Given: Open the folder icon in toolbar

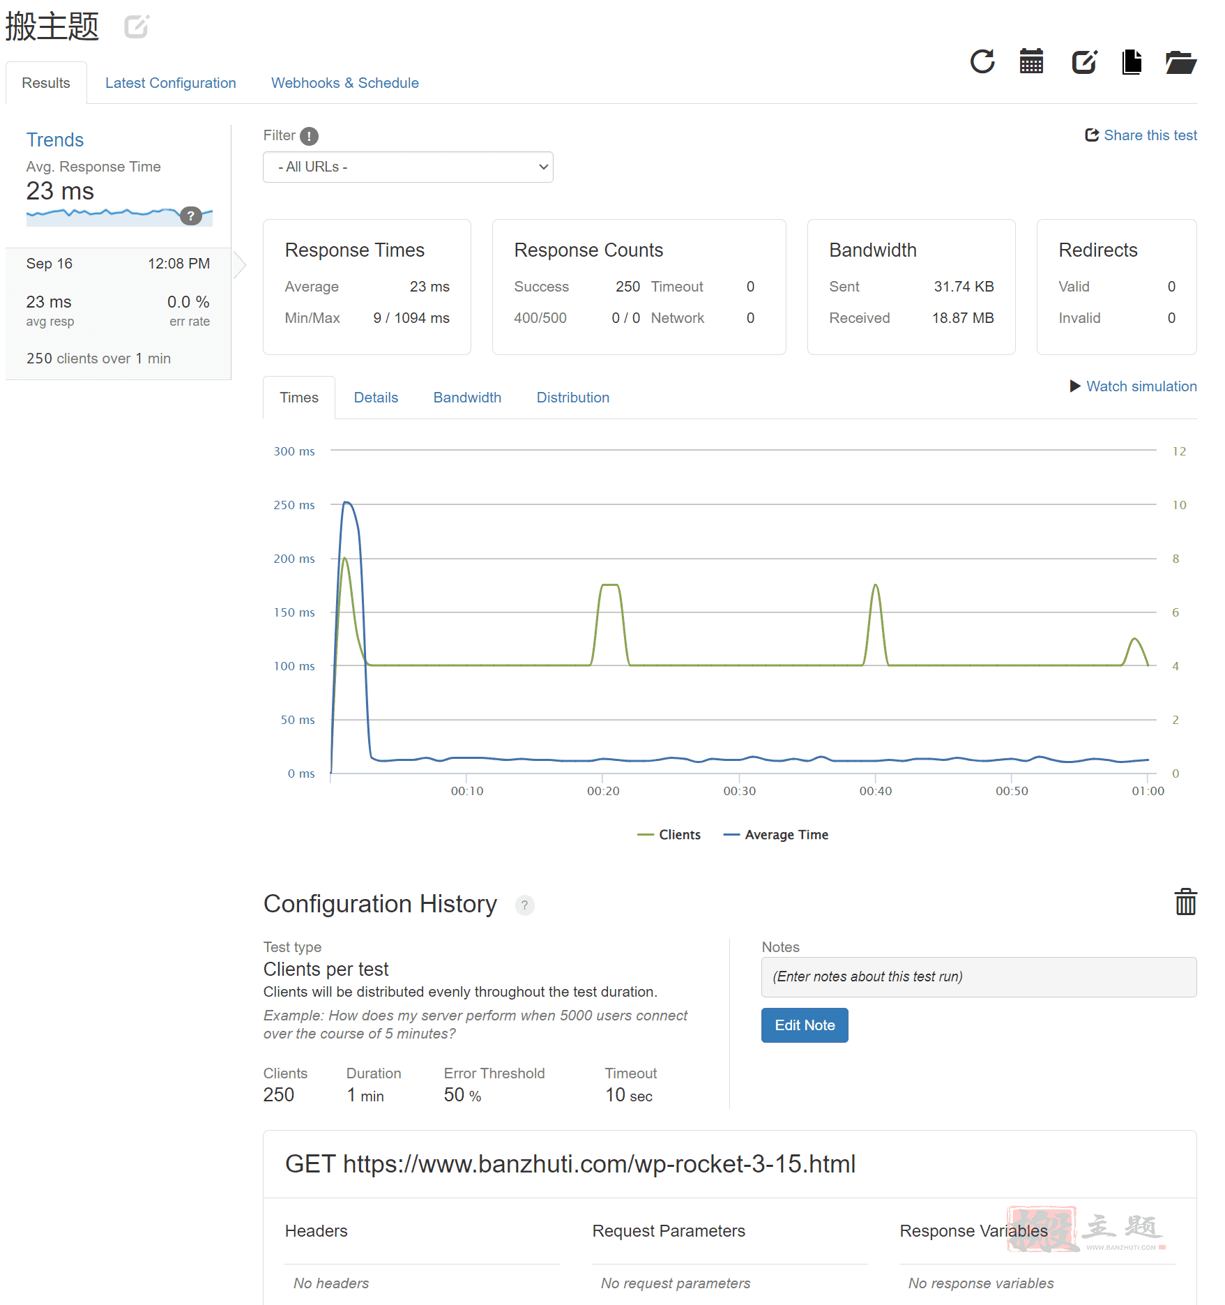Looking at the screenshot, I should click(1181, 61).
